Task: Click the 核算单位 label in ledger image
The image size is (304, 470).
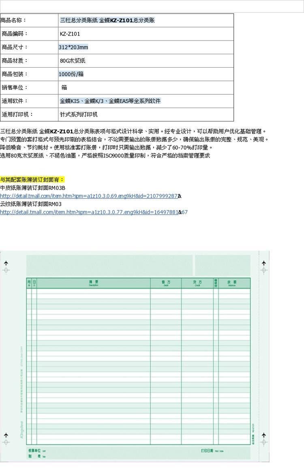Action: pyautogui.click(x=34, y=451)
